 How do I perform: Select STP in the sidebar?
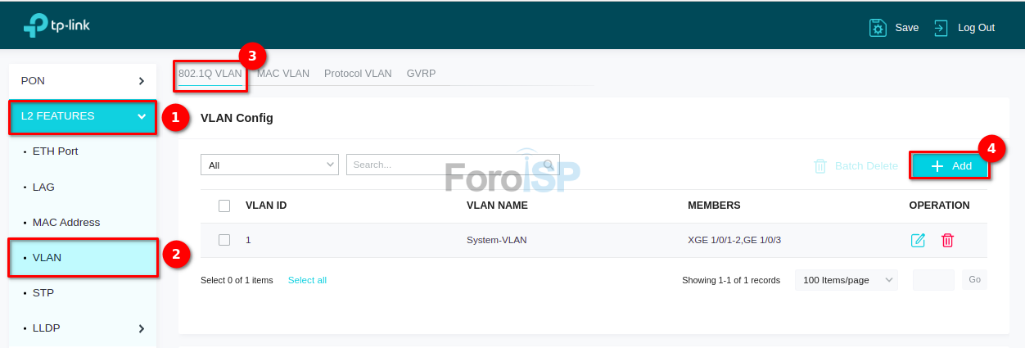click(x=43, y=293)
